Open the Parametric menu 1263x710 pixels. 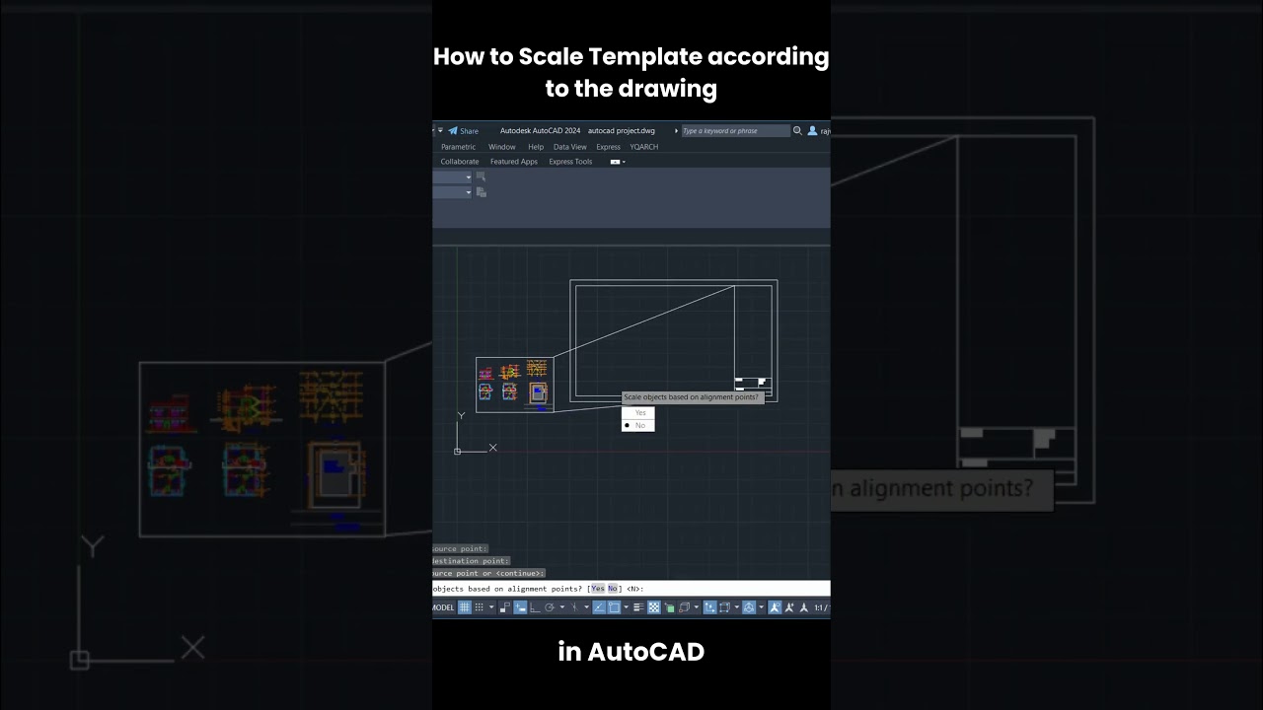(458, 147)
